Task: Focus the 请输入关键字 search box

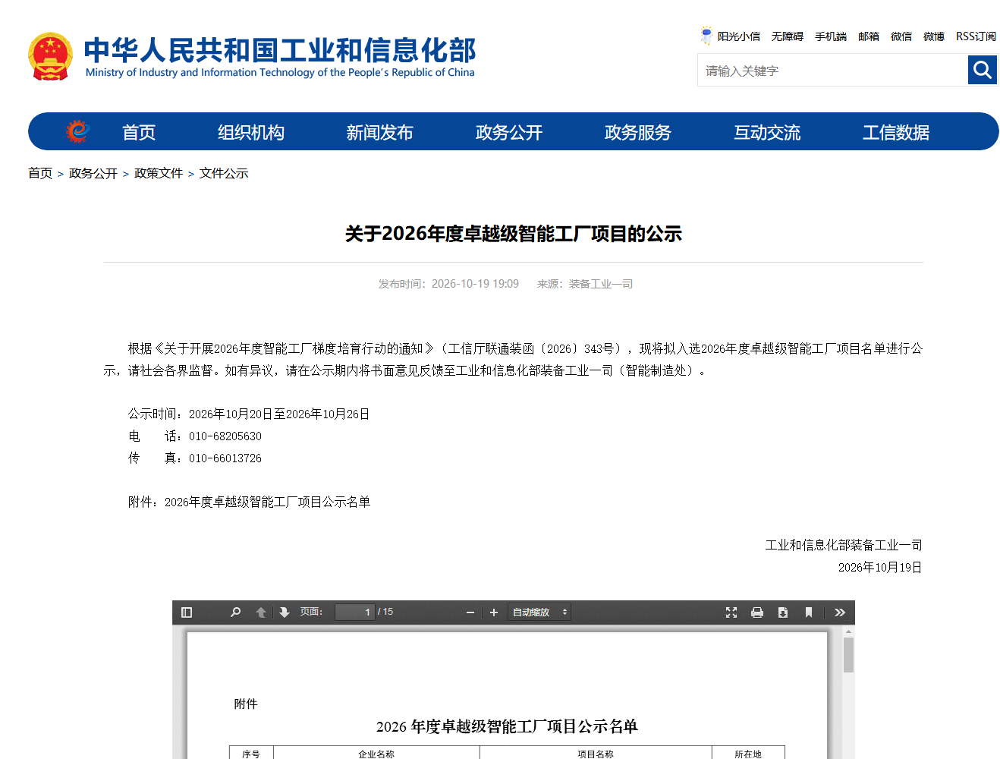Action: coord(832,71)
